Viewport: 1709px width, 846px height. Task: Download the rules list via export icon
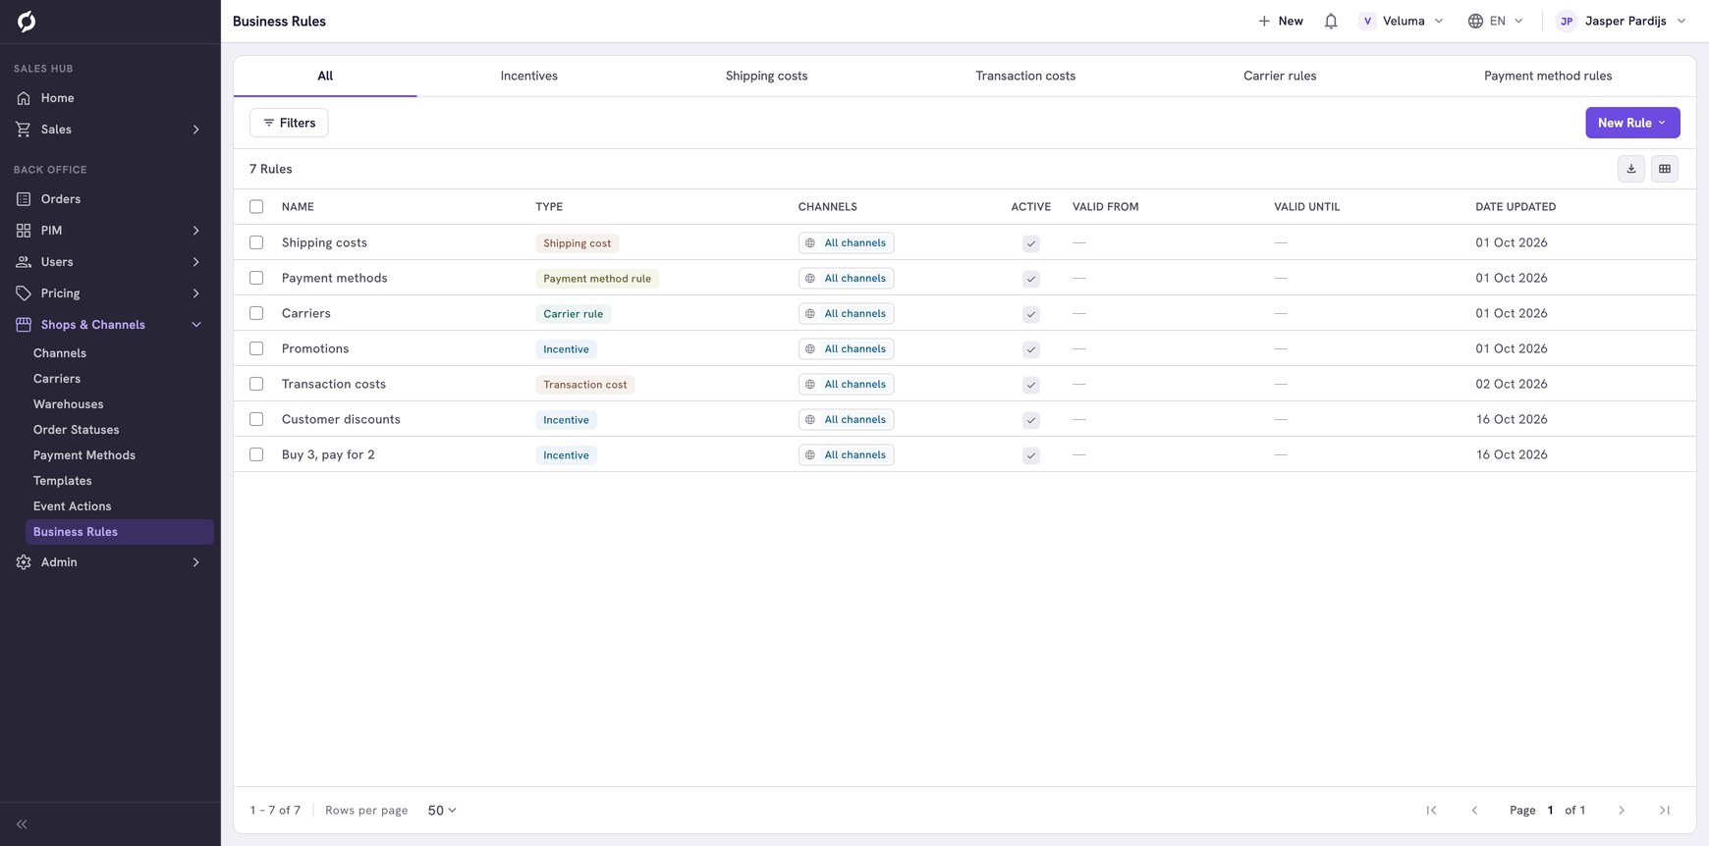(1631, 169)
